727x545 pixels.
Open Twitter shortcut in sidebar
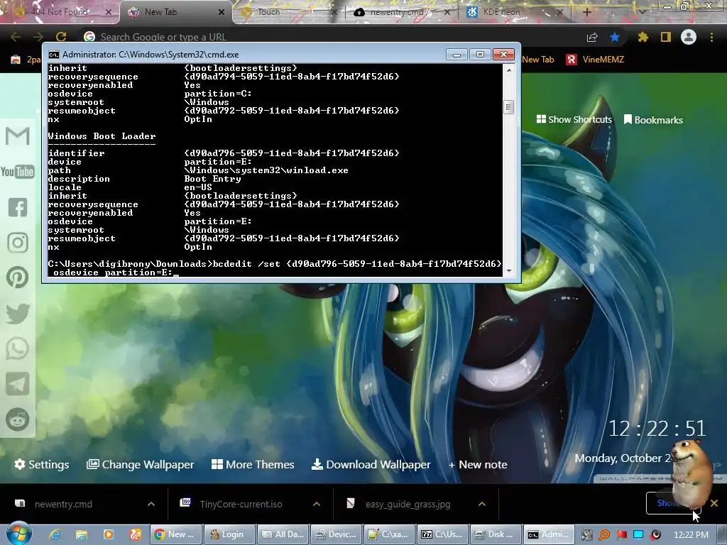pyautogui.click(x=18, y=313)
